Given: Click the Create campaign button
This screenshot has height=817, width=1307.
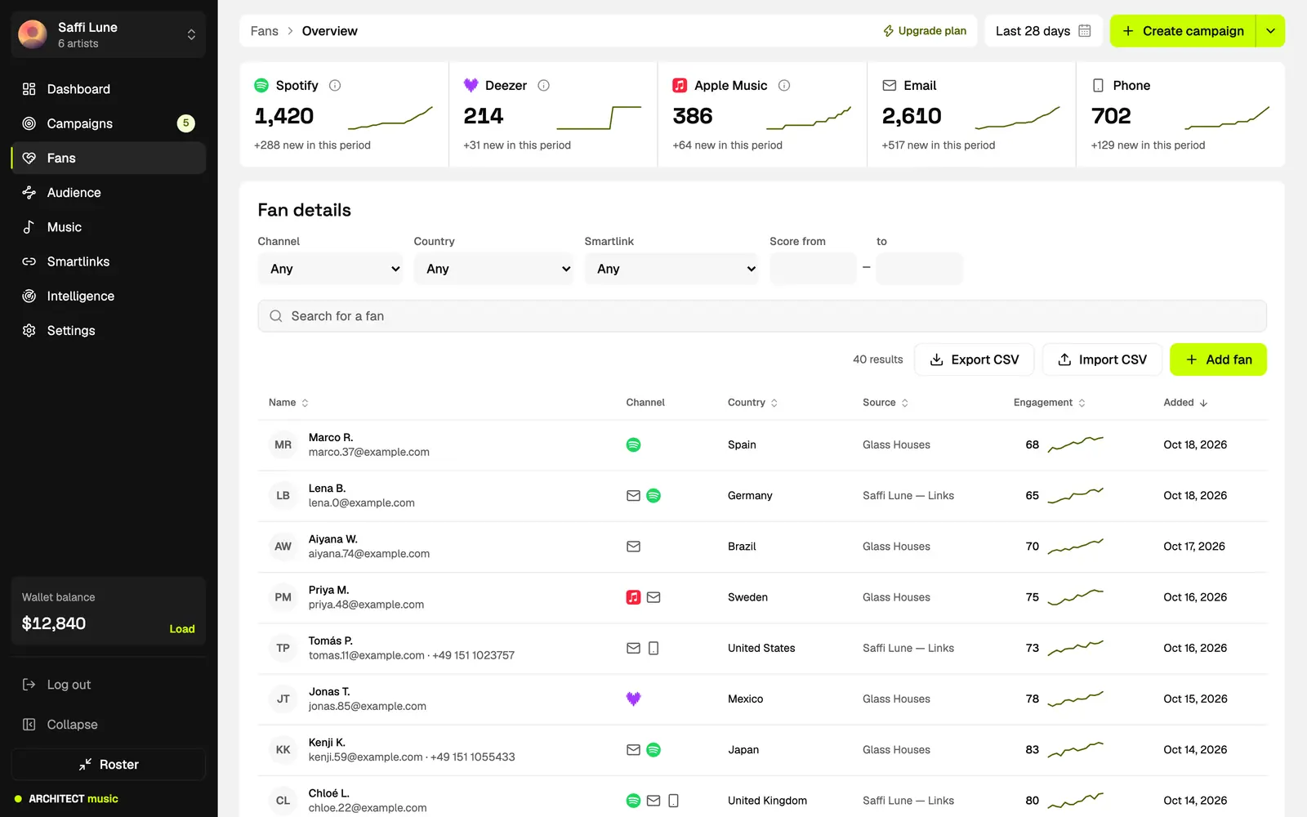Looking at the screenshot, I should pyautogui.click(x=1183, y=31).
